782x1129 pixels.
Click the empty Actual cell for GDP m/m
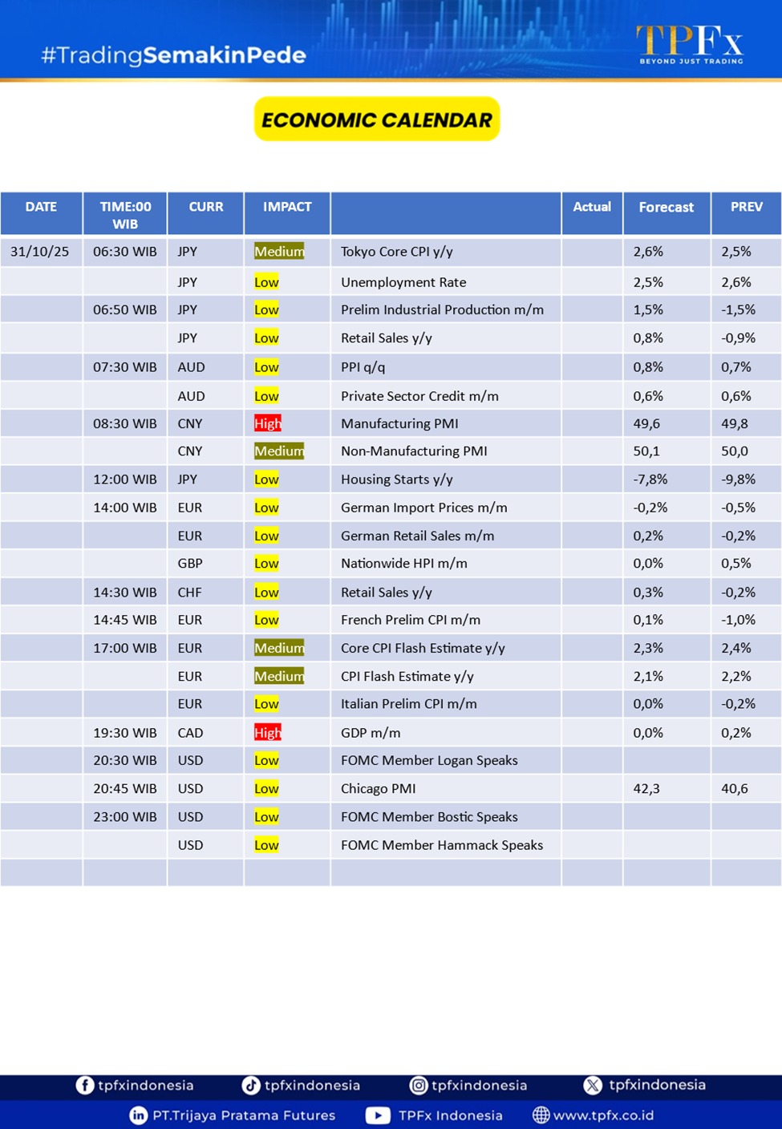592,733
